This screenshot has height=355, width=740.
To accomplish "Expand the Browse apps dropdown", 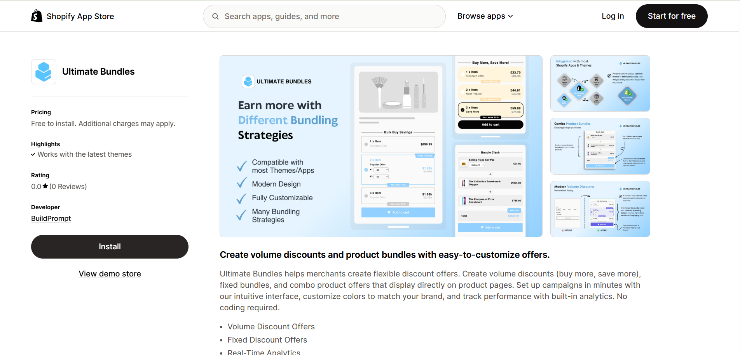I will [485, 16].
